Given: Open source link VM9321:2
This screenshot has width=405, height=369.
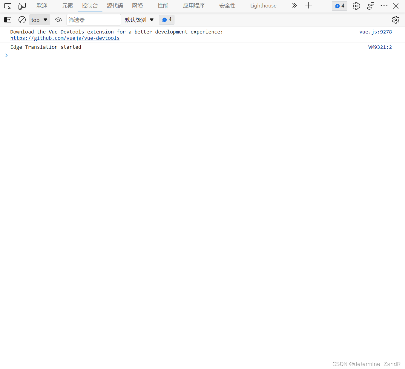Looking at the screenshot, I should tap(380, 47).
